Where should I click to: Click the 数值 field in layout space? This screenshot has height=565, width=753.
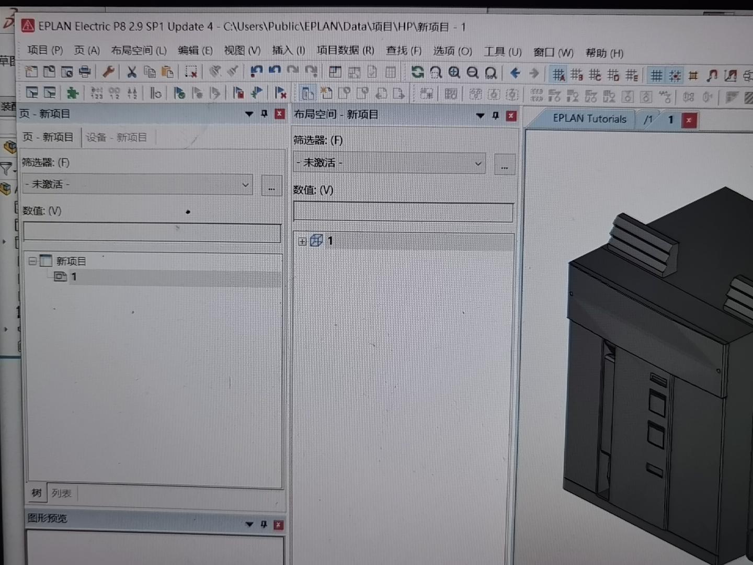point(403,212)
